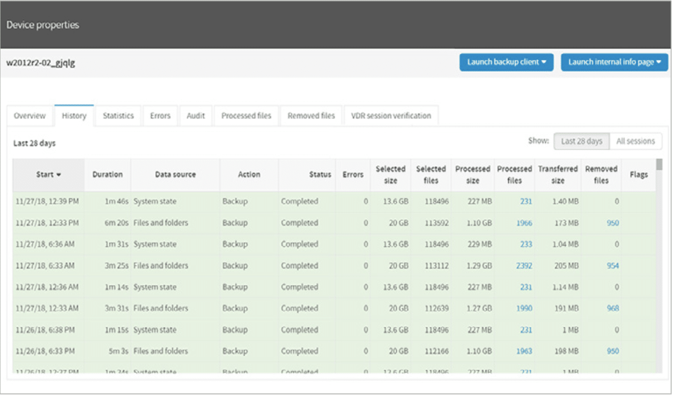Viewport: 676px width, 399px height.
Task: Expand the Launch internal info page dropdown
Action: pos(614,62)
